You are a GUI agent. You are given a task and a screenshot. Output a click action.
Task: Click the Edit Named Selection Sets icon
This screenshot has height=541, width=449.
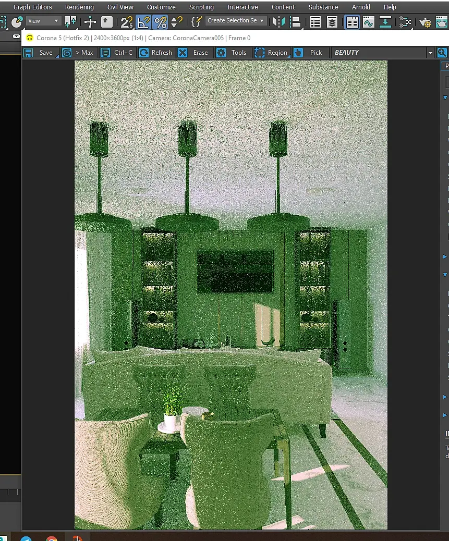(196, 22)
